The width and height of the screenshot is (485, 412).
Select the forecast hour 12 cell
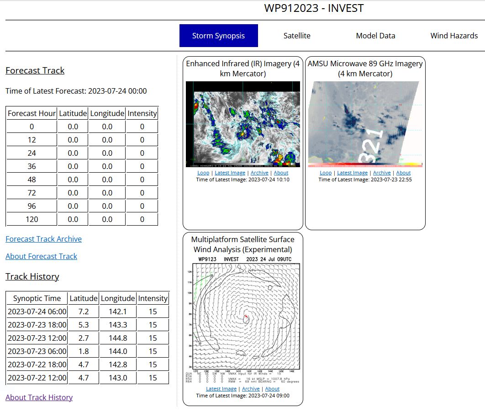pyautogui.click(x=32, y=140)
